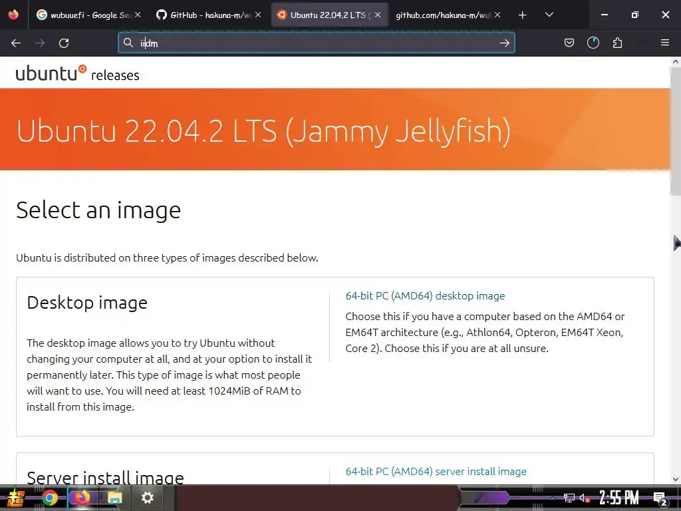Click the Server install image heading
681x511 pixels.
click(105, 478)
